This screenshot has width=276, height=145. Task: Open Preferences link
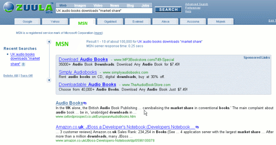(193, 8)
